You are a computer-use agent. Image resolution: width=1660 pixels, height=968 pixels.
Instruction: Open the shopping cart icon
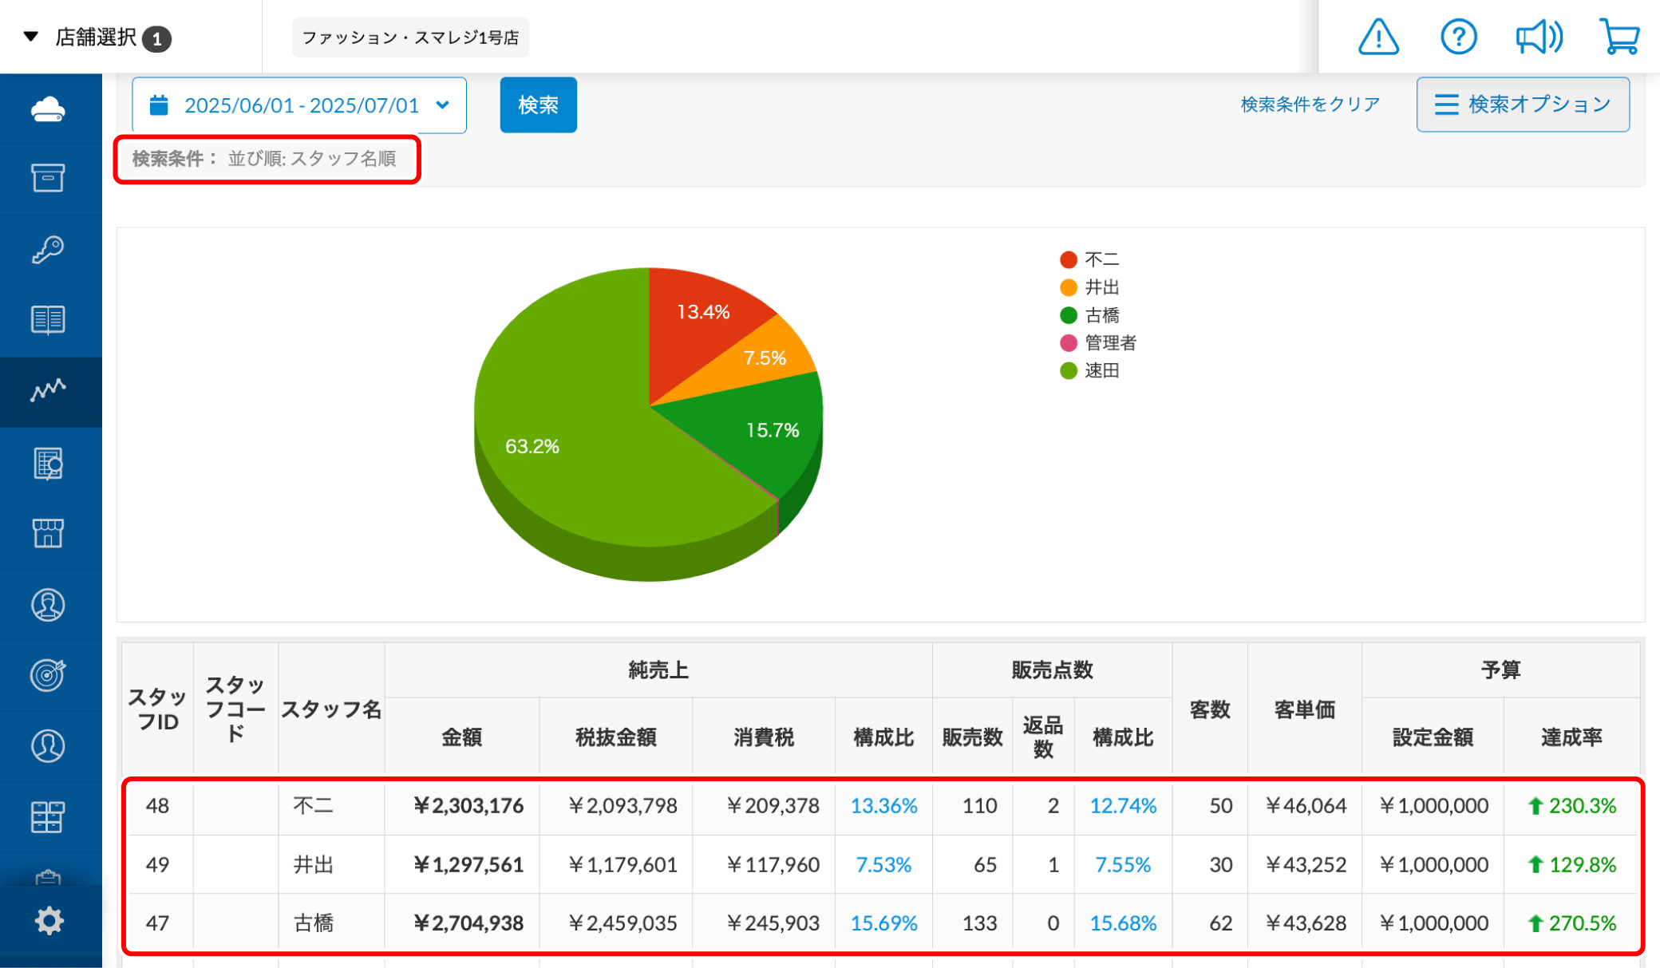tap(1619, 38)
